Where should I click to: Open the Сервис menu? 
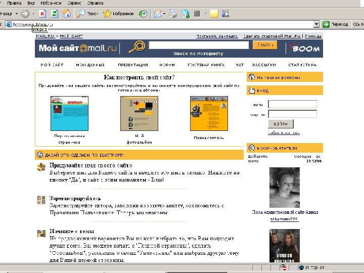click(x=74, y=3)
